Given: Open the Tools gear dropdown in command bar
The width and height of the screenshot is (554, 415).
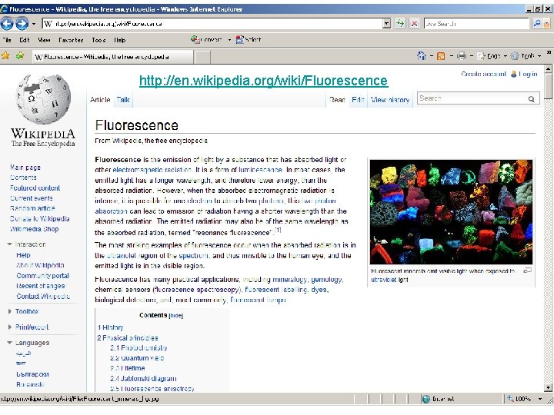Looking at the screenshot, I should point(526,56).
